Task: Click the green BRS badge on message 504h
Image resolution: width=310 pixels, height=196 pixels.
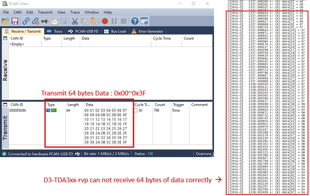Action: (54, 110)
